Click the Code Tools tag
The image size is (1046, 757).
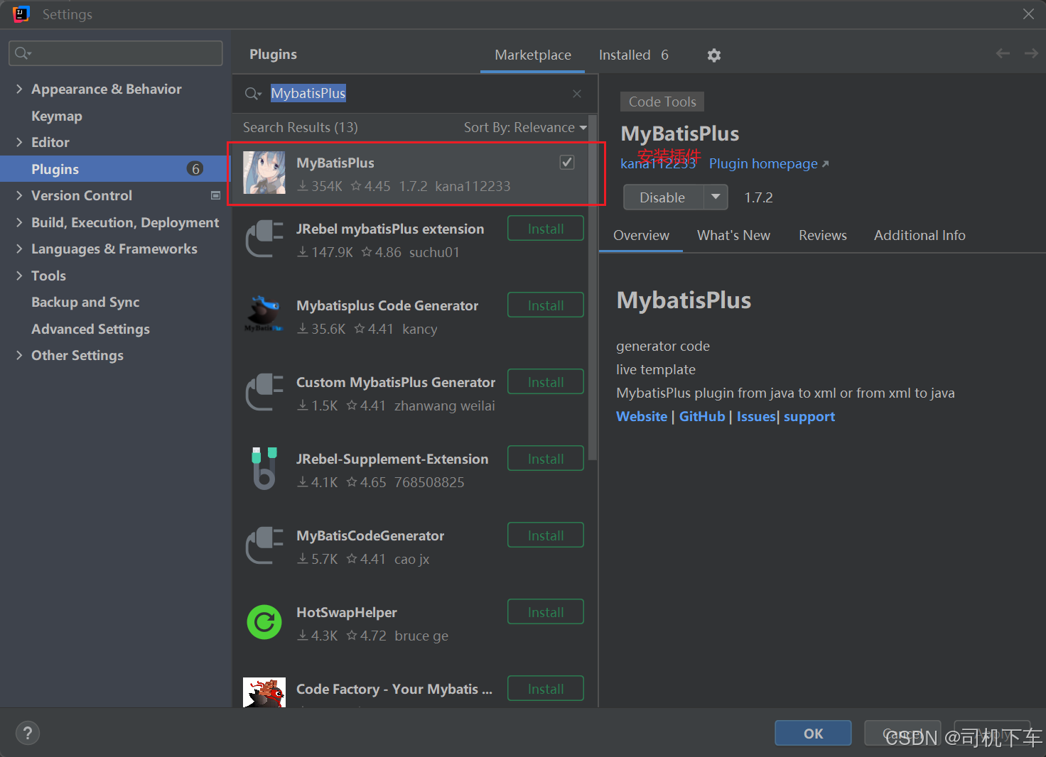coord(662,102)
